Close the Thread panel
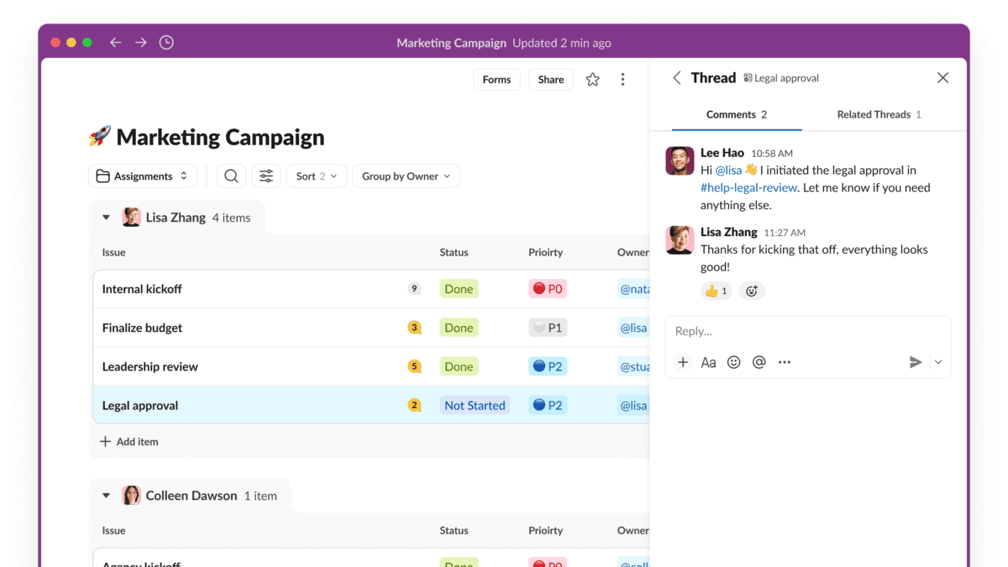Image resolution: width=1008 pixels, height=567 pixels. 942,77
